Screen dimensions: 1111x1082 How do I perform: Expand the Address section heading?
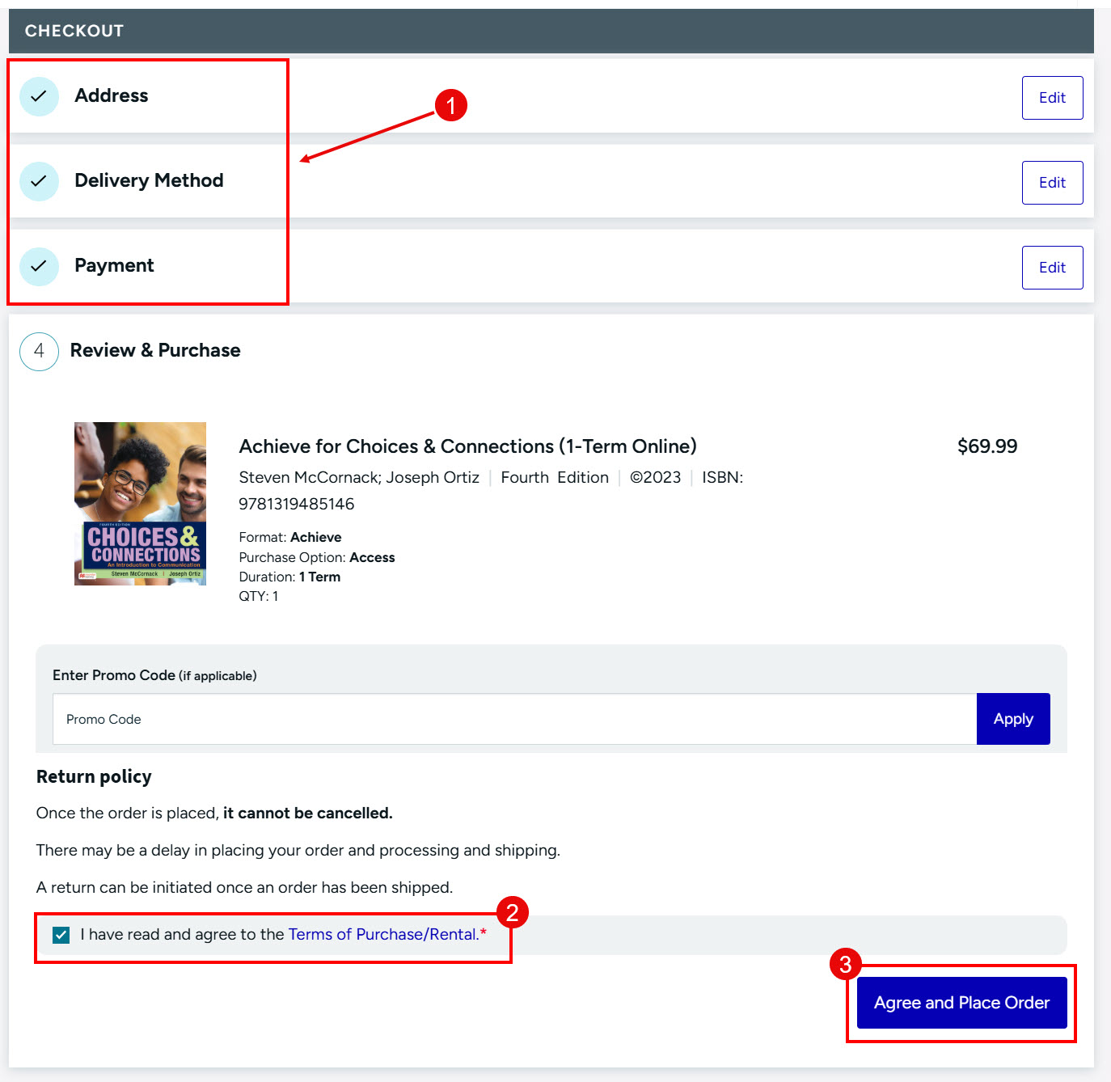(x=112, y=95)
